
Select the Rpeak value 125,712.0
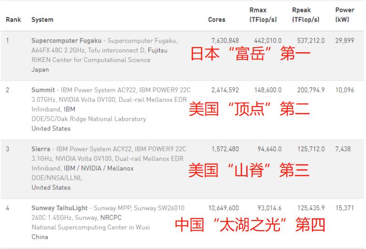click(x=311, y=149)
